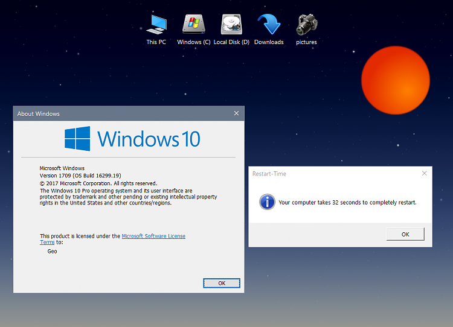Click OK in the Restart-Time dialog
Image resolution: width=453 pixels, height=327 pixels.
pos(405,234)
